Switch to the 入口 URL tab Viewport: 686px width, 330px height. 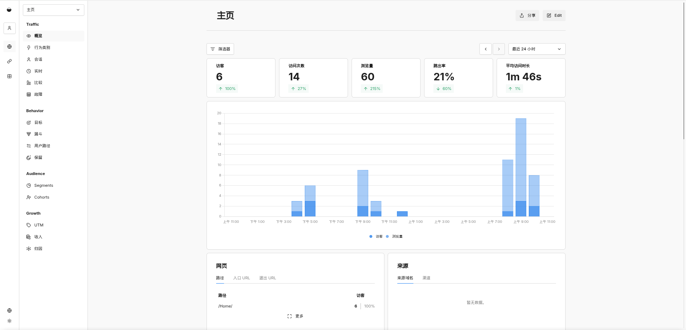click(242, 278)
